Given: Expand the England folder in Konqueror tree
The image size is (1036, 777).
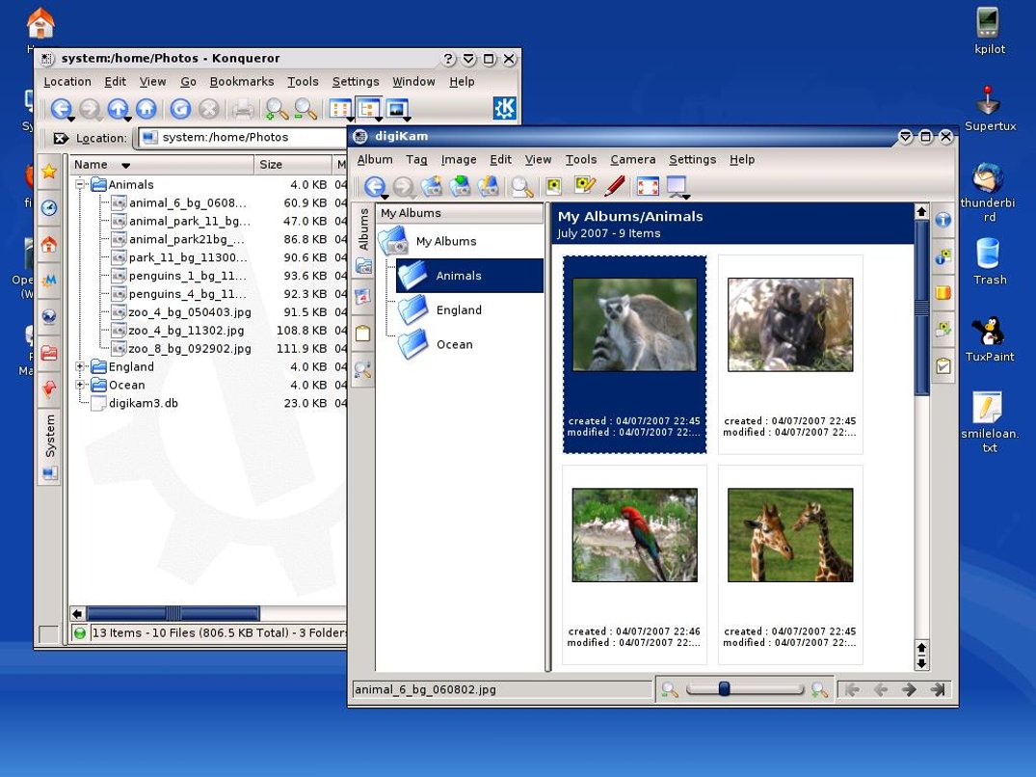Looking at the screenshot, I should point(80,366).
